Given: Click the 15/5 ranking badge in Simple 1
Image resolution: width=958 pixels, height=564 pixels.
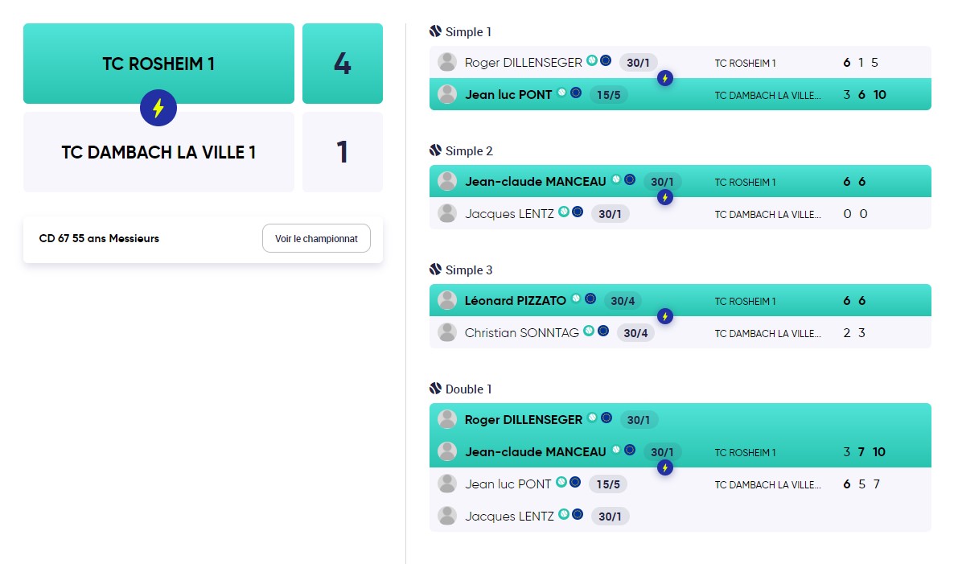Looking at the screenshot, I should click(609, 95).
